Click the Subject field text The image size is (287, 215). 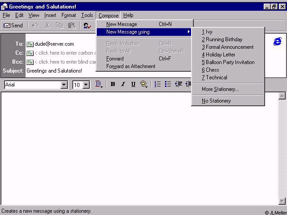click(x=54, y=71)
